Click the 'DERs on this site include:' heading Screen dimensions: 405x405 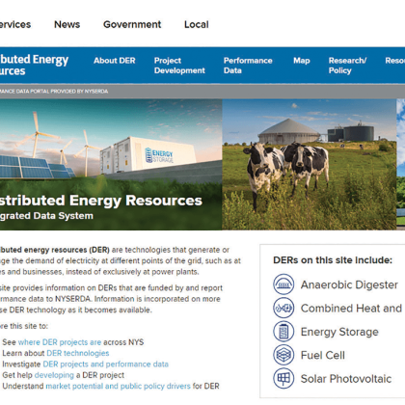(x=333, y=260)
